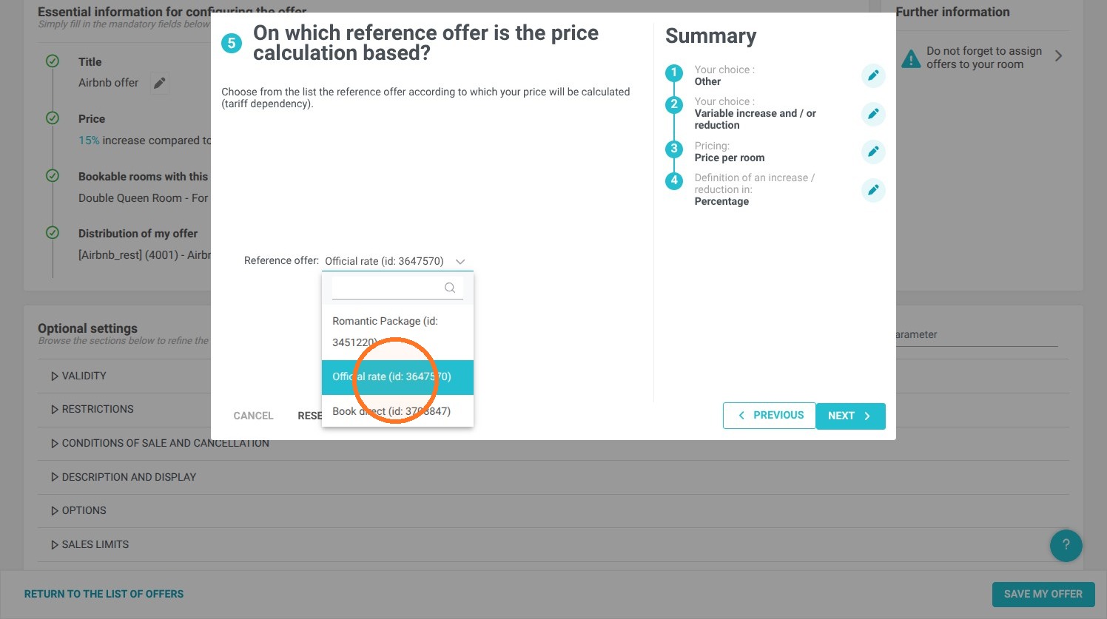Expand the RESTRICTIONS section
This screenshot has width=1107, height=619.
coord(92,409)
